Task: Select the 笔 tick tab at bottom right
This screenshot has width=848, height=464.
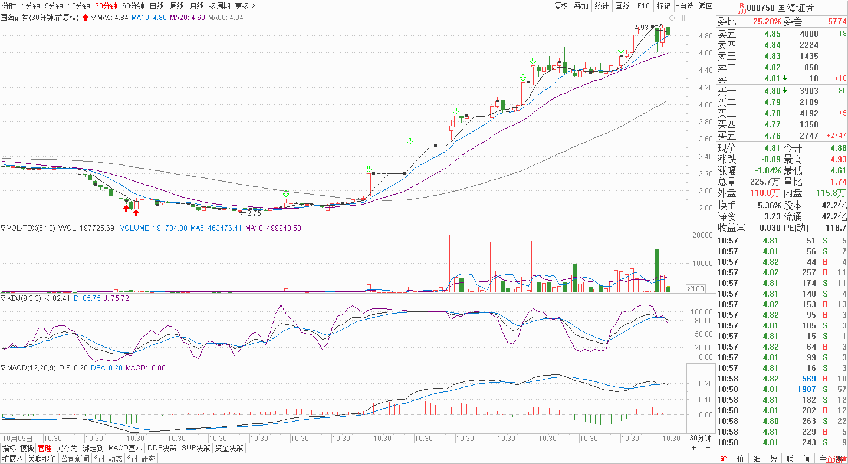Action: (724, 459)
